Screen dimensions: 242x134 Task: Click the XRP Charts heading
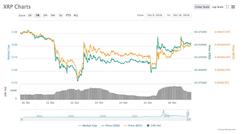(17, 7)
